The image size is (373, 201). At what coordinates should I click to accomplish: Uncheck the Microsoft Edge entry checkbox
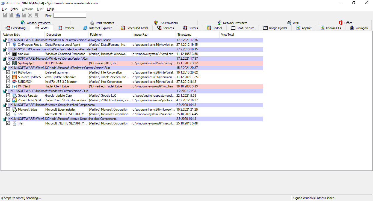8,109
